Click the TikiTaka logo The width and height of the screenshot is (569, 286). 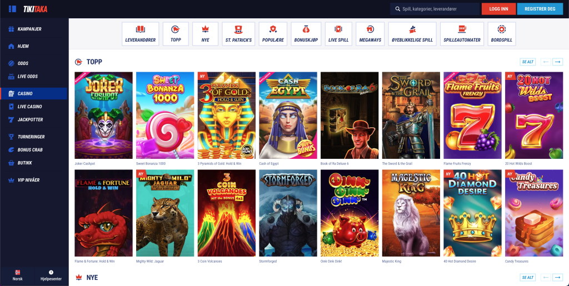pos(35,9)
